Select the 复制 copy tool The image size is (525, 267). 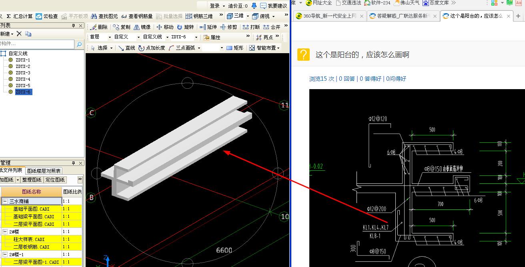click(x=122, y=27)
